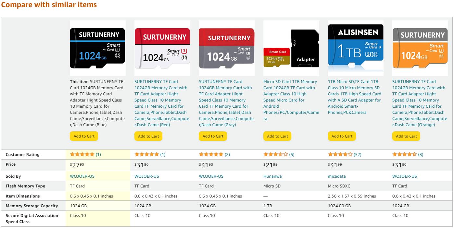The image size is (454, 228).
Task: Click the "Compare with similar items" heading
Action: (49, 5)
